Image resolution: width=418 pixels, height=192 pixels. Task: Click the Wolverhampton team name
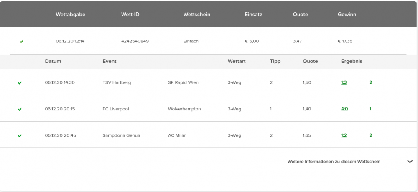coord(184,109)
